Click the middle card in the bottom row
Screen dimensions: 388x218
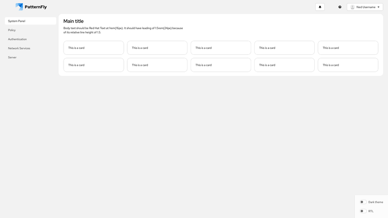(x=221, y=65)
